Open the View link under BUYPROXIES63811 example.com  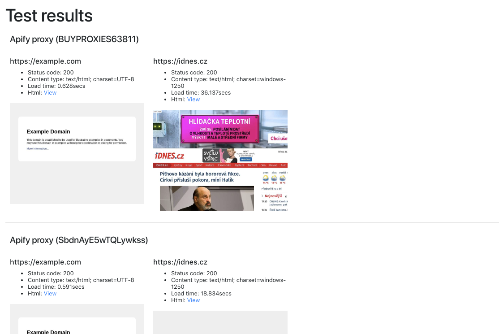pos(50,93)
